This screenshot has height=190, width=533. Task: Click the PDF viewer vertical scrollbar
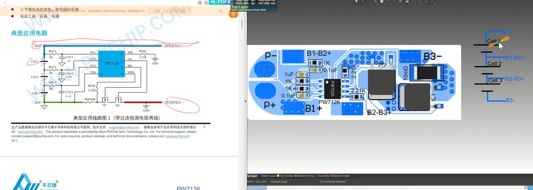tap(242, 24)
